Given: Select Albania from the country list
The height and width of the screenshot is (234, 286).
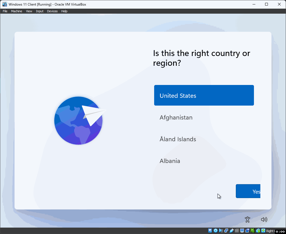Looking at the screenshot, I should pyautogui.click(x=170, y=161).
